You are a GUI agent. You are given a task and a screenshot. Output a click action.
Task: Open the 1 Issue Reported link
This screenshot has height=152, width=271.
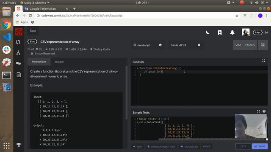[x=44, y=54]
